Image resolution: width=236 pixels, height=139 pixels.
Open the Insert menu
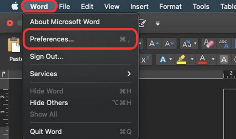(x=139, y=7)
